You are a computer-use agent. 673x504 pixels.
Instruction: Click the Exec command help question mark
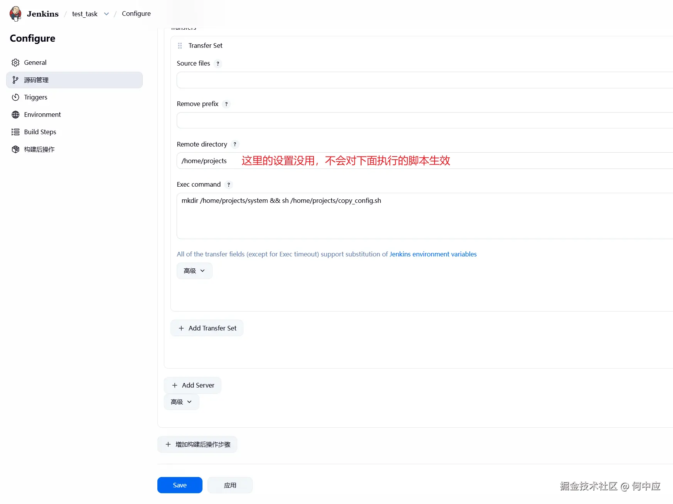pyautogui.click(x=229, y=185)
